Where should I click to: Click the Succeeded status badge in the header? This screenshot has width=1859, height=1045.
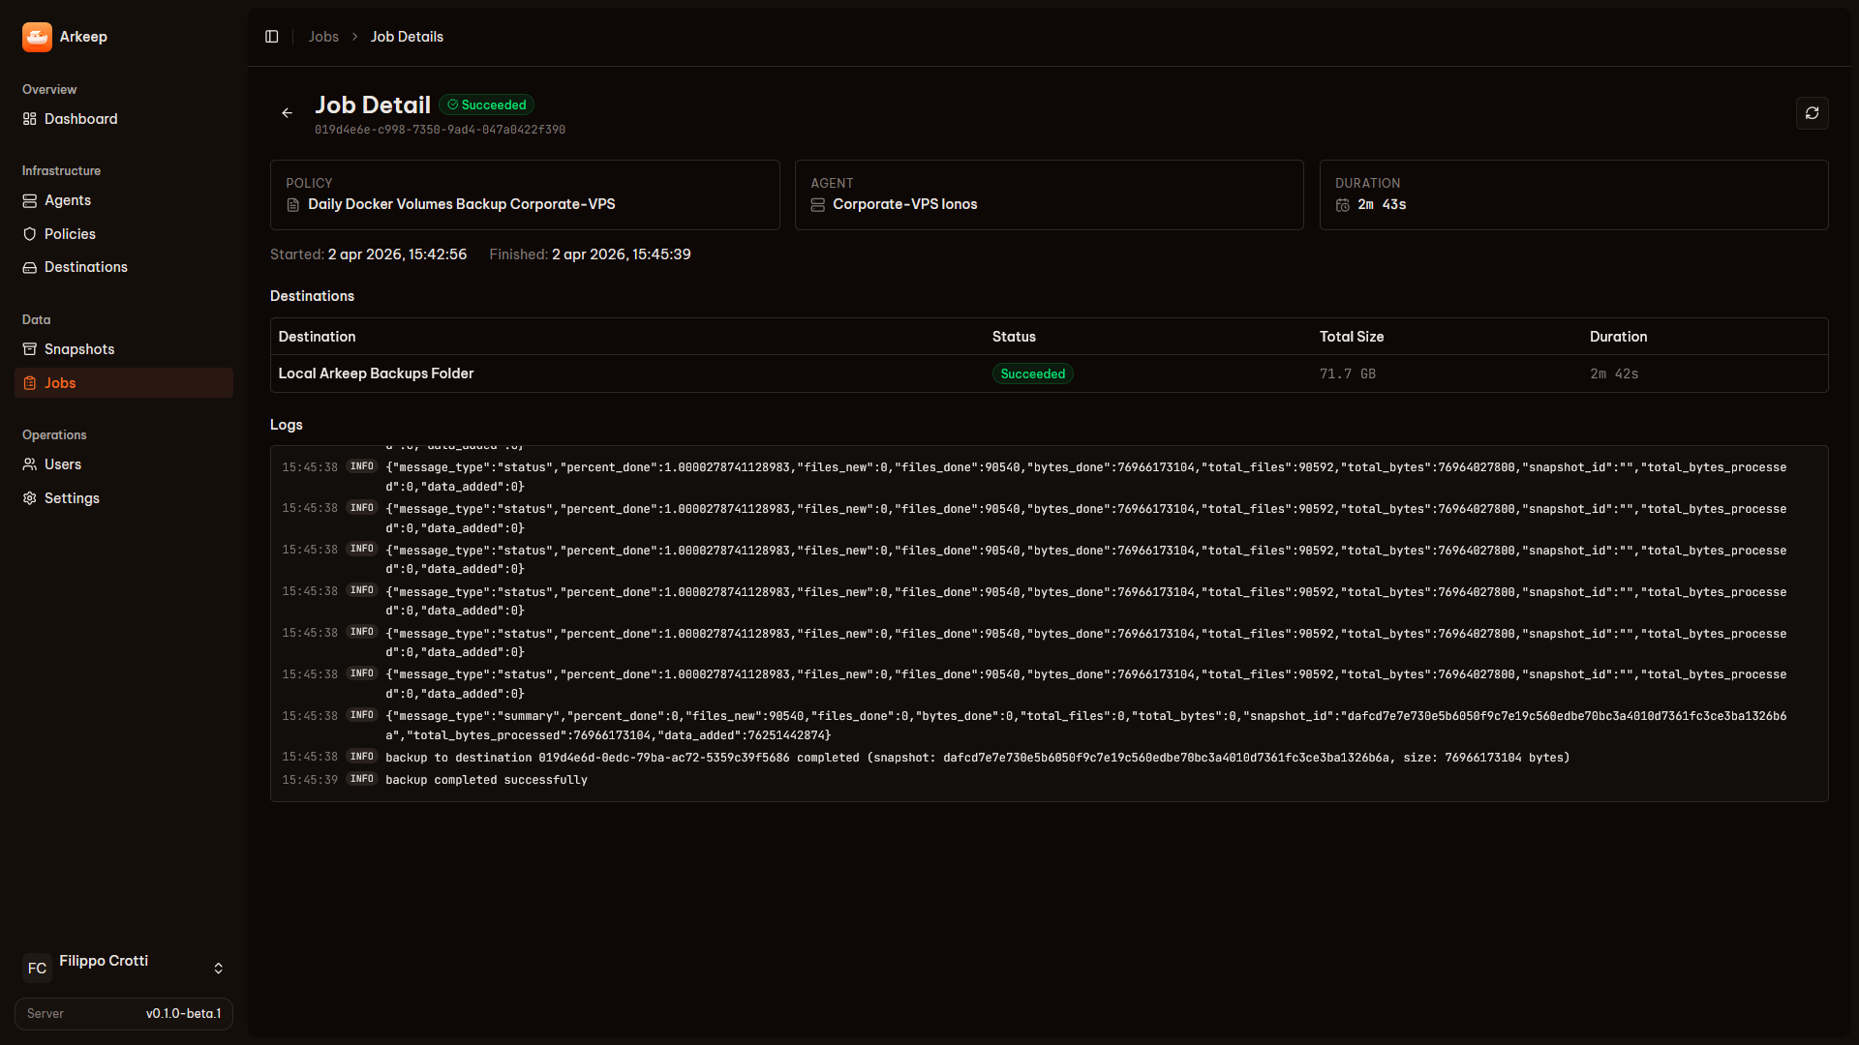coord(486,104)
